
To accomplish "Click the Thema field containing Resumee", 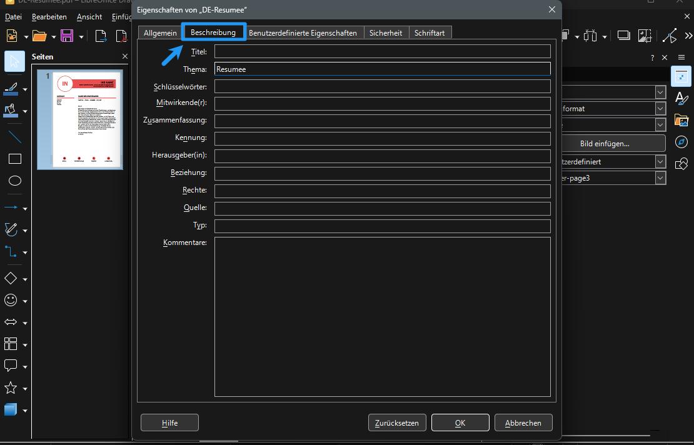I will [383, 69].
